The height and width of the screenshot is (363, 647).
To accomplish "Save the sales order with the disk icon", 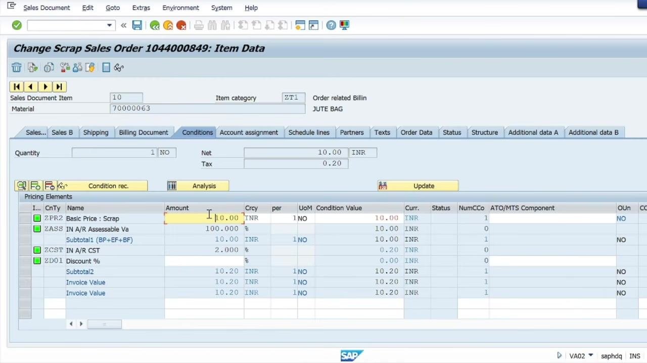I will click(137, 25).
